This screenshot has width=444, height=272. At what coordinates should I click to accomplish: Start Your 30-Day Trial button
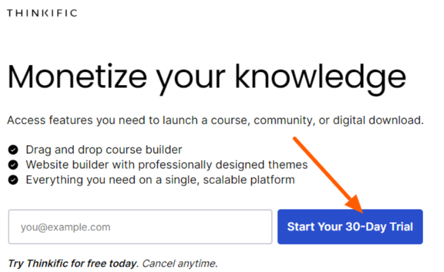tap(350, 227)
